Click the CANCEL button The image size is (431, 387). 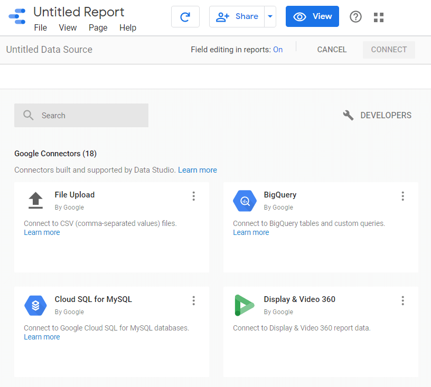332,50
